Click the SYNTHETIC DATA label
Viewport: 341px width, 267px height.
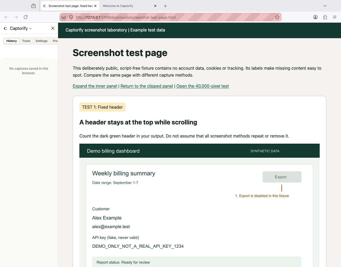[265, 151]
